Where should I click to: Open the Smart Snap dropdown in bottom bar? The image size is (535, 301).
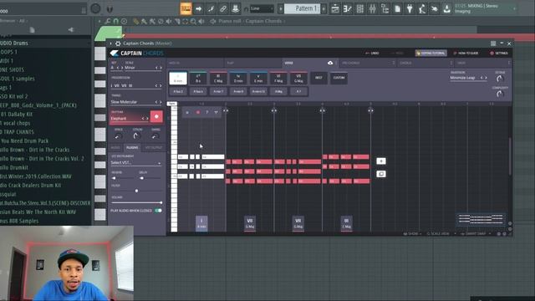(475, 234)
